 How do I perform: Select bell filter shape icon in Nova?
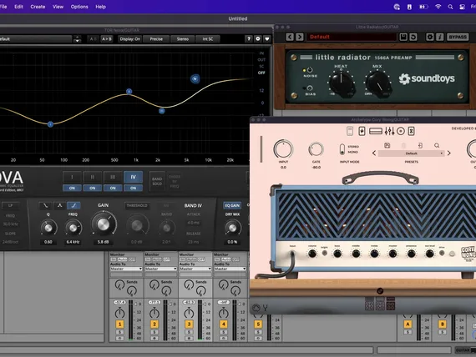tap(59, 206)
